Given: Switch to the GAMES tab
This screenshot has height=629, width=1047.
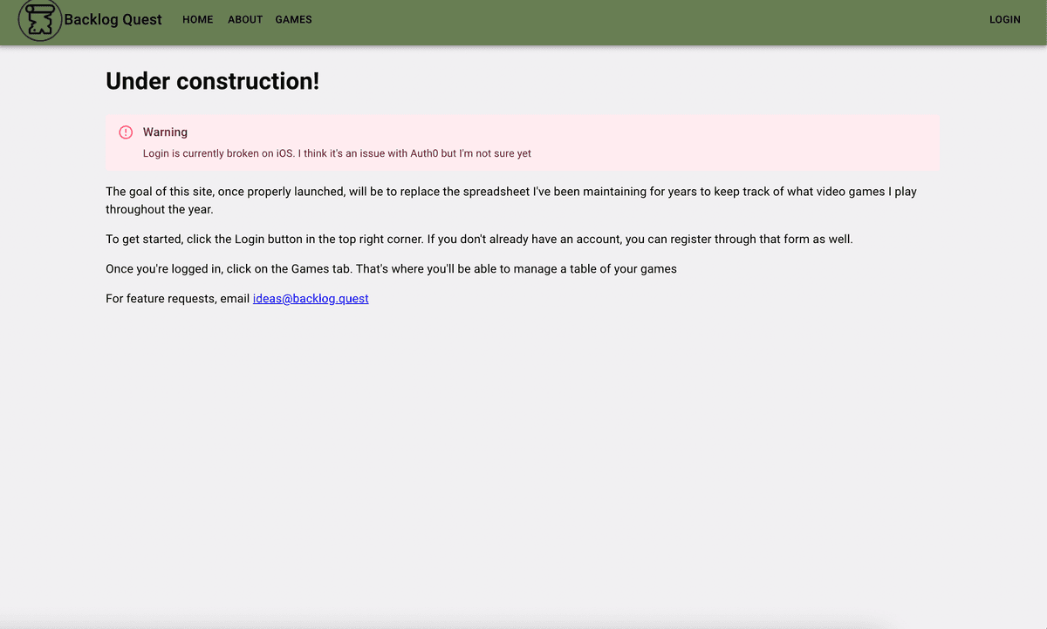Looking at the screenshot, I should pyautogui.click(x=293, y=19).
